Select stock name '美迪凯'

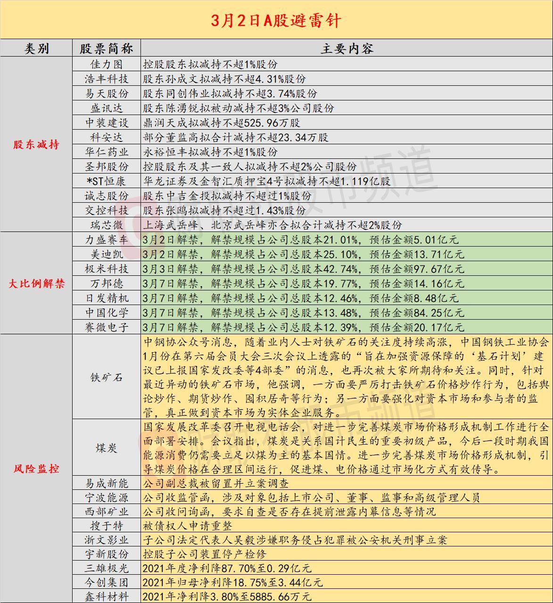tap(107, 254)
